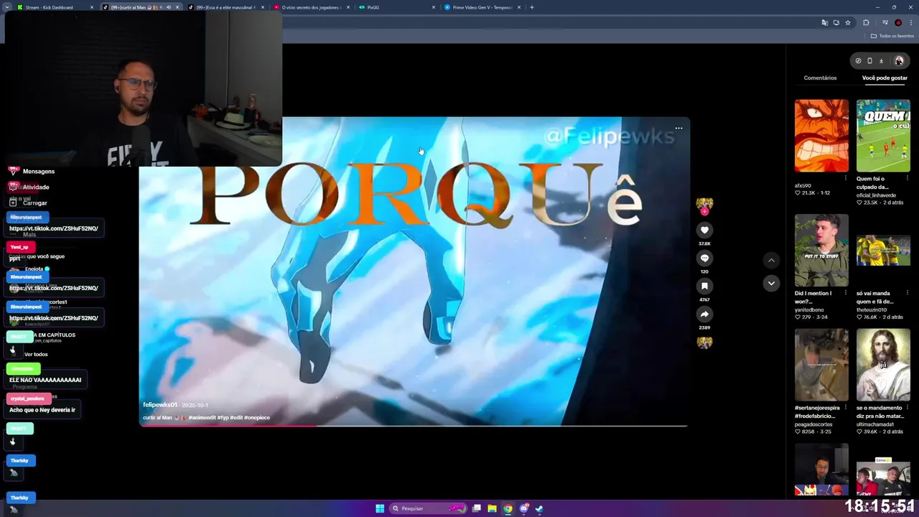
Task: Open the TikTok compass icon in top pill
Action: click(x=858, y=61)
